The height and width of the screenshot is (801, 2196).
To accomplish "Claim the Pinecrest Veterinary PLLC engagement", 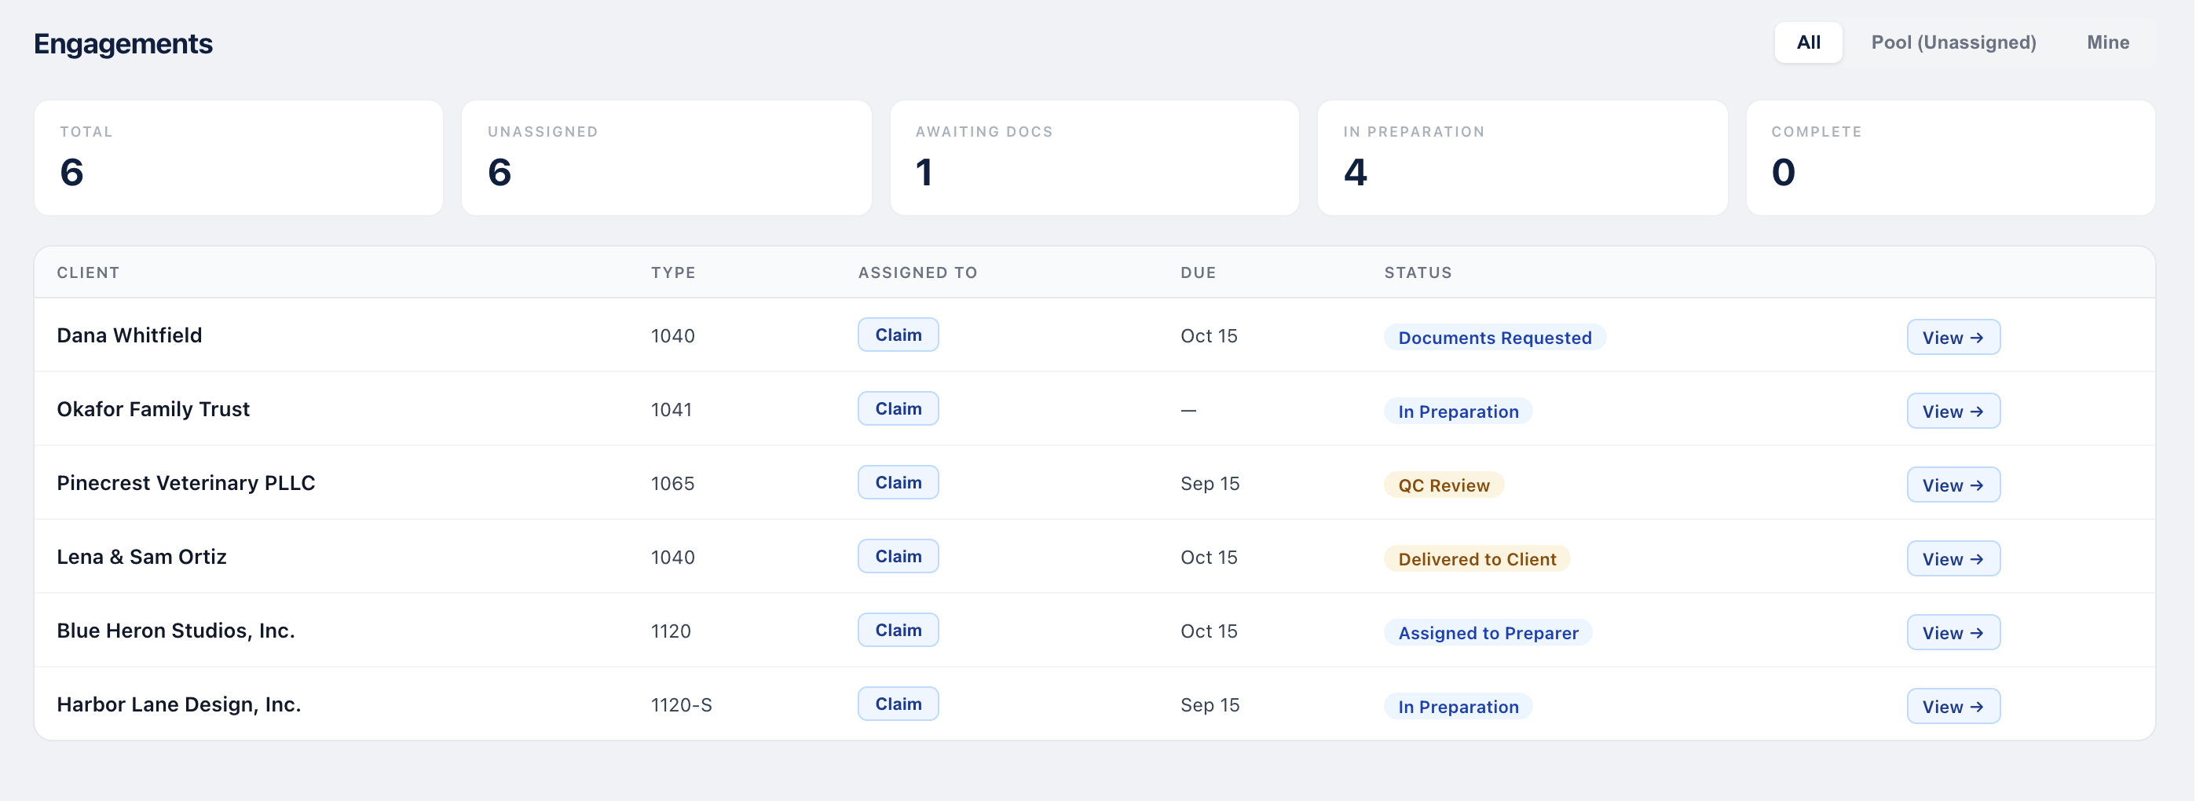I will tap(898, 482).
